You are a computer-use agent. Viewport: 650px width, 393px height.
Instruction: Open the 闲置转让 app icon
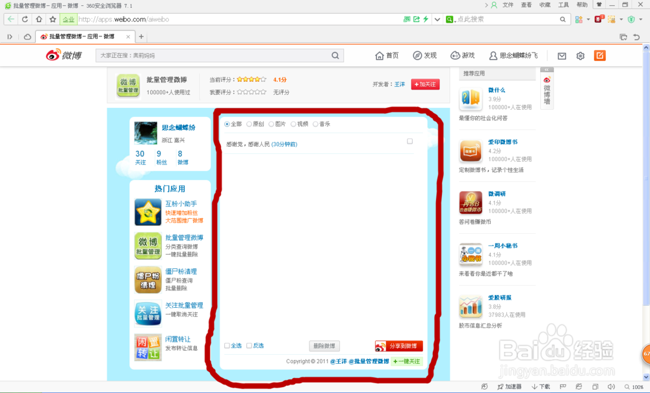tap(148, 348)
